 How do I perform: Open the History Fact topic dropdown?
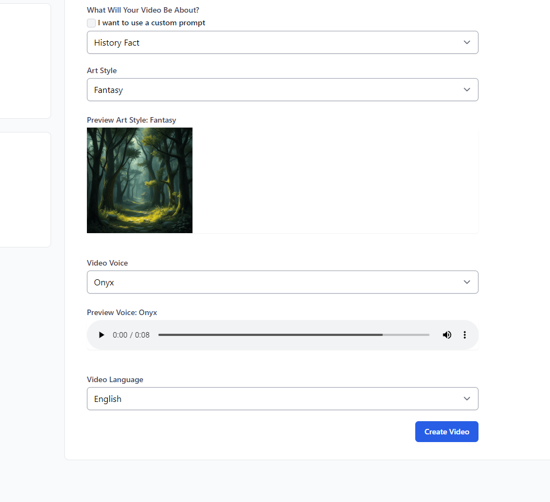282,42
